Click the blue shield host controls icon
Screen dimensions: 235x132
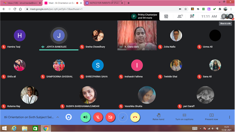[x=68, y=117]
